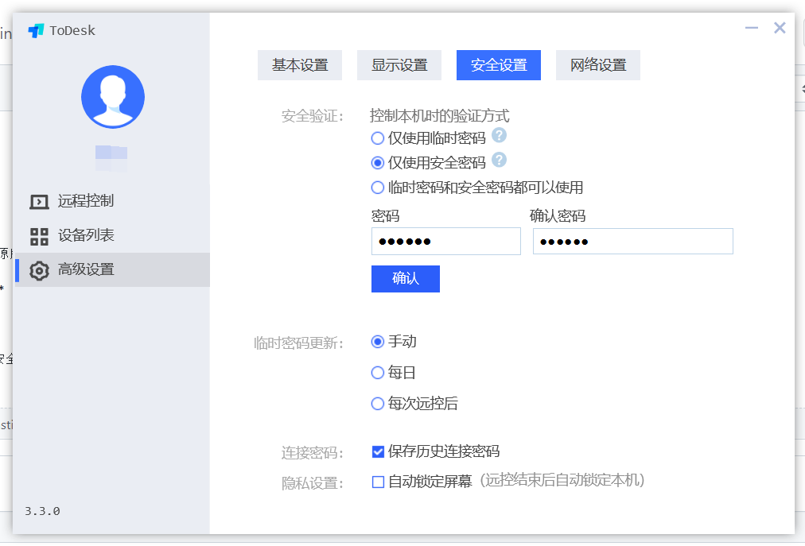Enable 自动锁定屏幕 checkbox
Viewport: 805px width, 546px height.
click(x=379, y=482)
